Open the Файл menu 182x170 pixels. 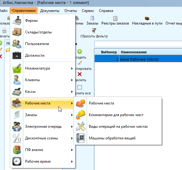tap(3, 11)
